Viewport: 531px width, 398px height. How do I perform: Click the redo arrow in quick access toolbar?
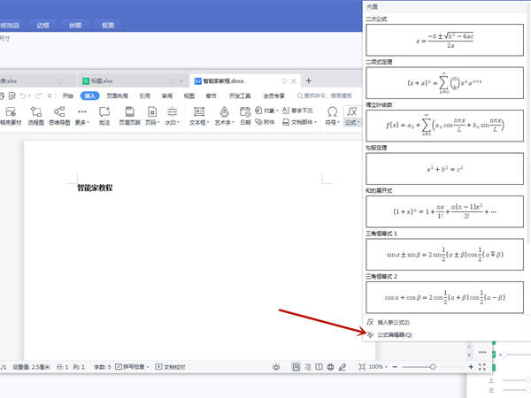coord(39,96)
